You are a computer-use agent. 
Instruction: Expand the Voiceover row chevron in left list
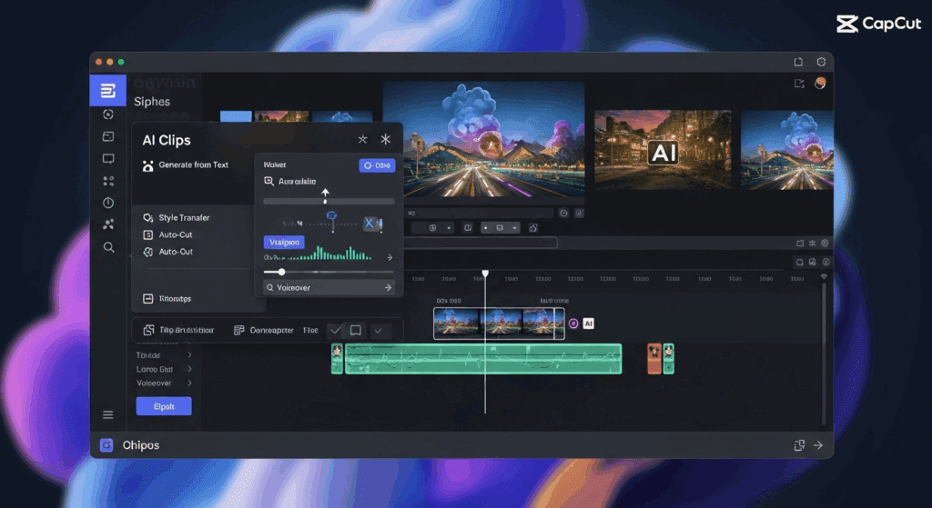(189, 383)
